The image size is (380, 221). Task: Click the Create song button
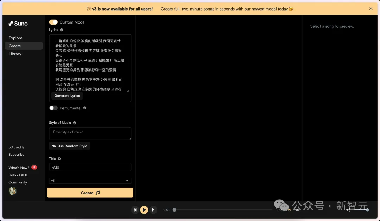point(90,193)
